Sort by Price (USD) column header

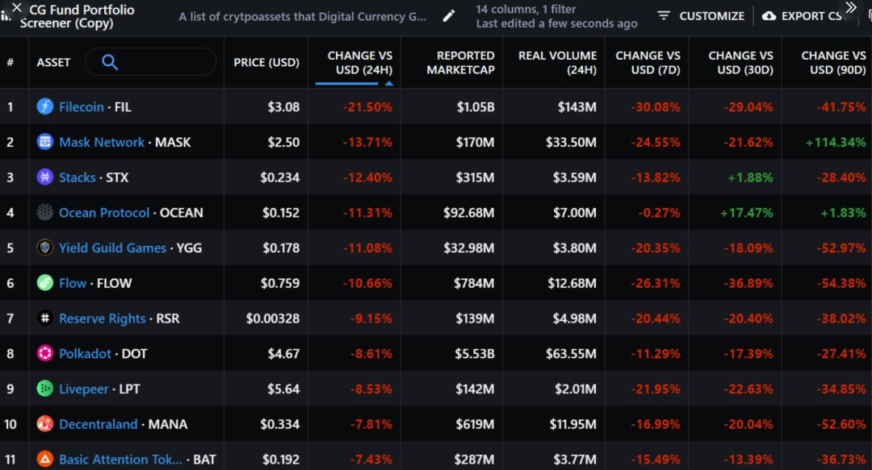click(x=266, y=62)
